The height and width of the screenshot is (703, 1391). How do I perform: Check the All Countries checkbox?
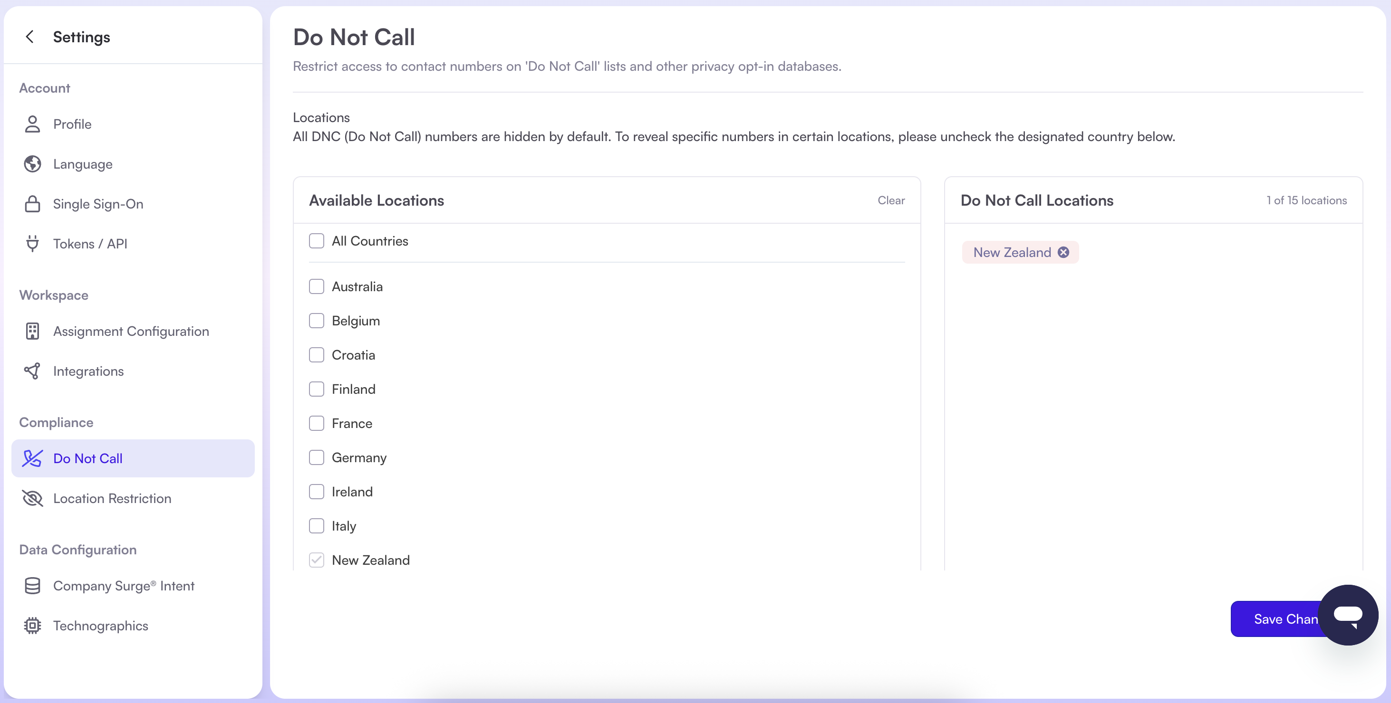(x=317, y=241)
